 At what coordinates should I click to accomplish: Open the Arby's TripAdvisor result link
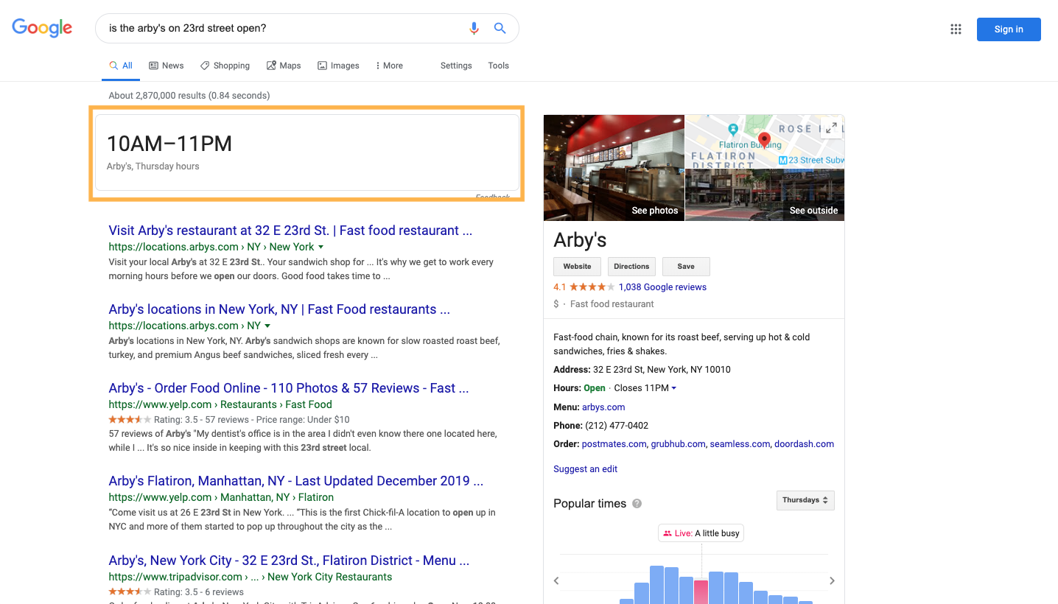point(289,561)
